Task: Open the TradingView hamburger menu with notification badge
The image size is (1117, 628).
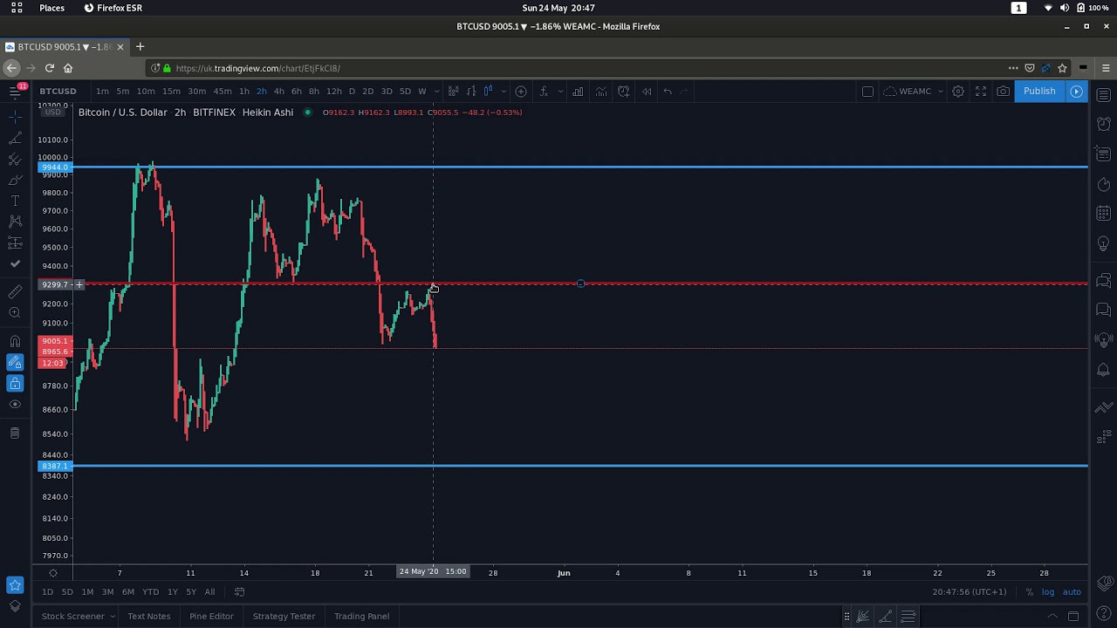Action: point(15,91)
